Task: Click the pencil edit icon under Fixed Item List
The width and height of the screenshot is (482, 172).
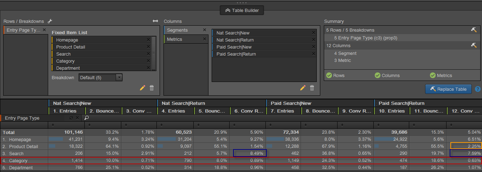Action: point(142,88)
